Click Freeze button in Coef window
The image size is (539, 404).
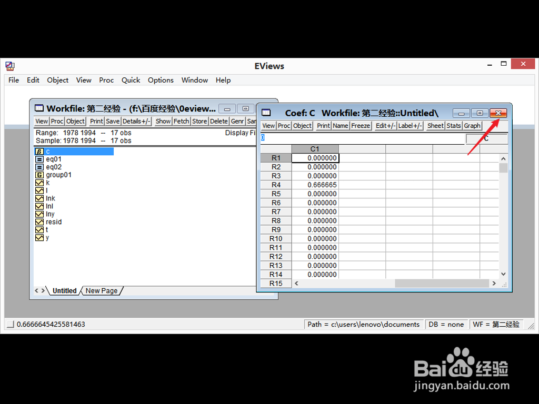[x=361, y=126]
